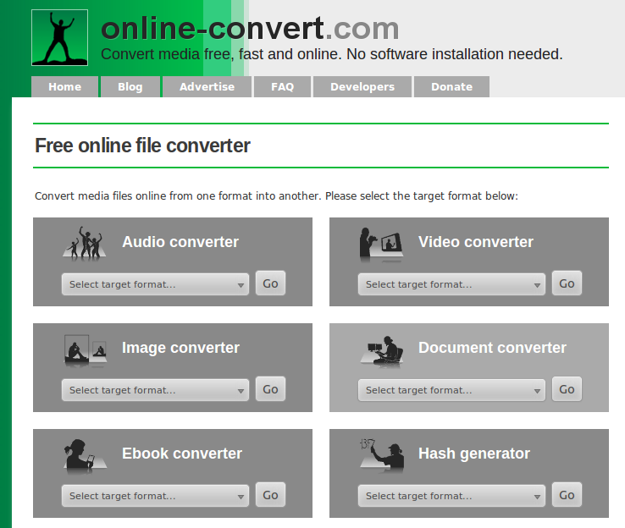
Task: Click the Hash generator writer icon
Action: click(x=382, y=454)
